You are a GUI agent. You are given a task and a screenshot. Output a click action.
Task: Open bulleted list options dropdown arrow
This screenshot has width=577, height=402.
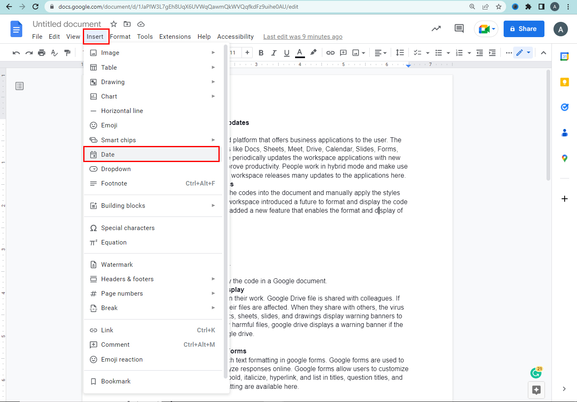pyautogui.click(x=448, y=53)
